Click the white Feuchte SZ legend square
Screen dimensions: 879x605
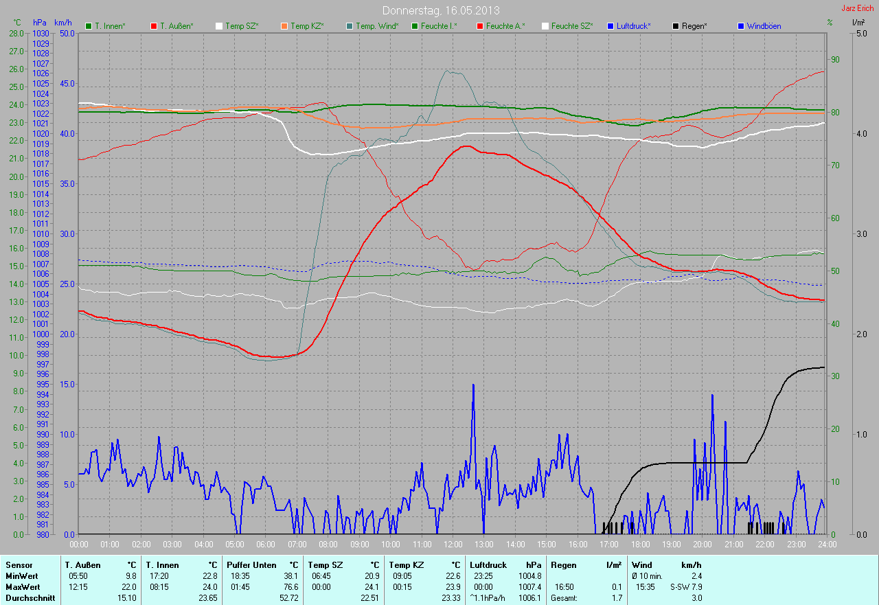coord(545,26)
